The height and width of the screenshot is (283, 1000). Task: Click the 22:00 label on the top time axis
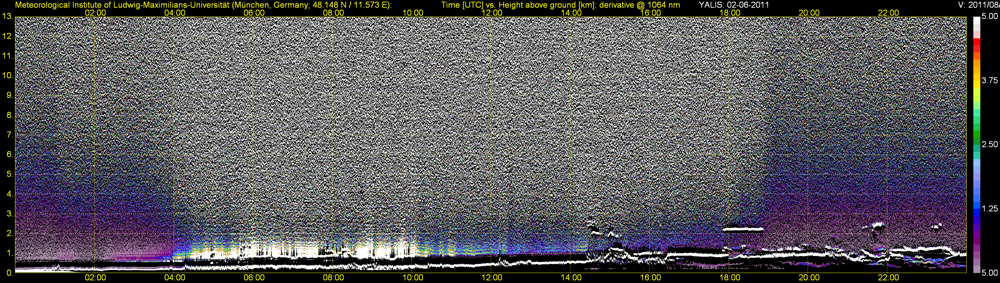click(x=889, y=13)
